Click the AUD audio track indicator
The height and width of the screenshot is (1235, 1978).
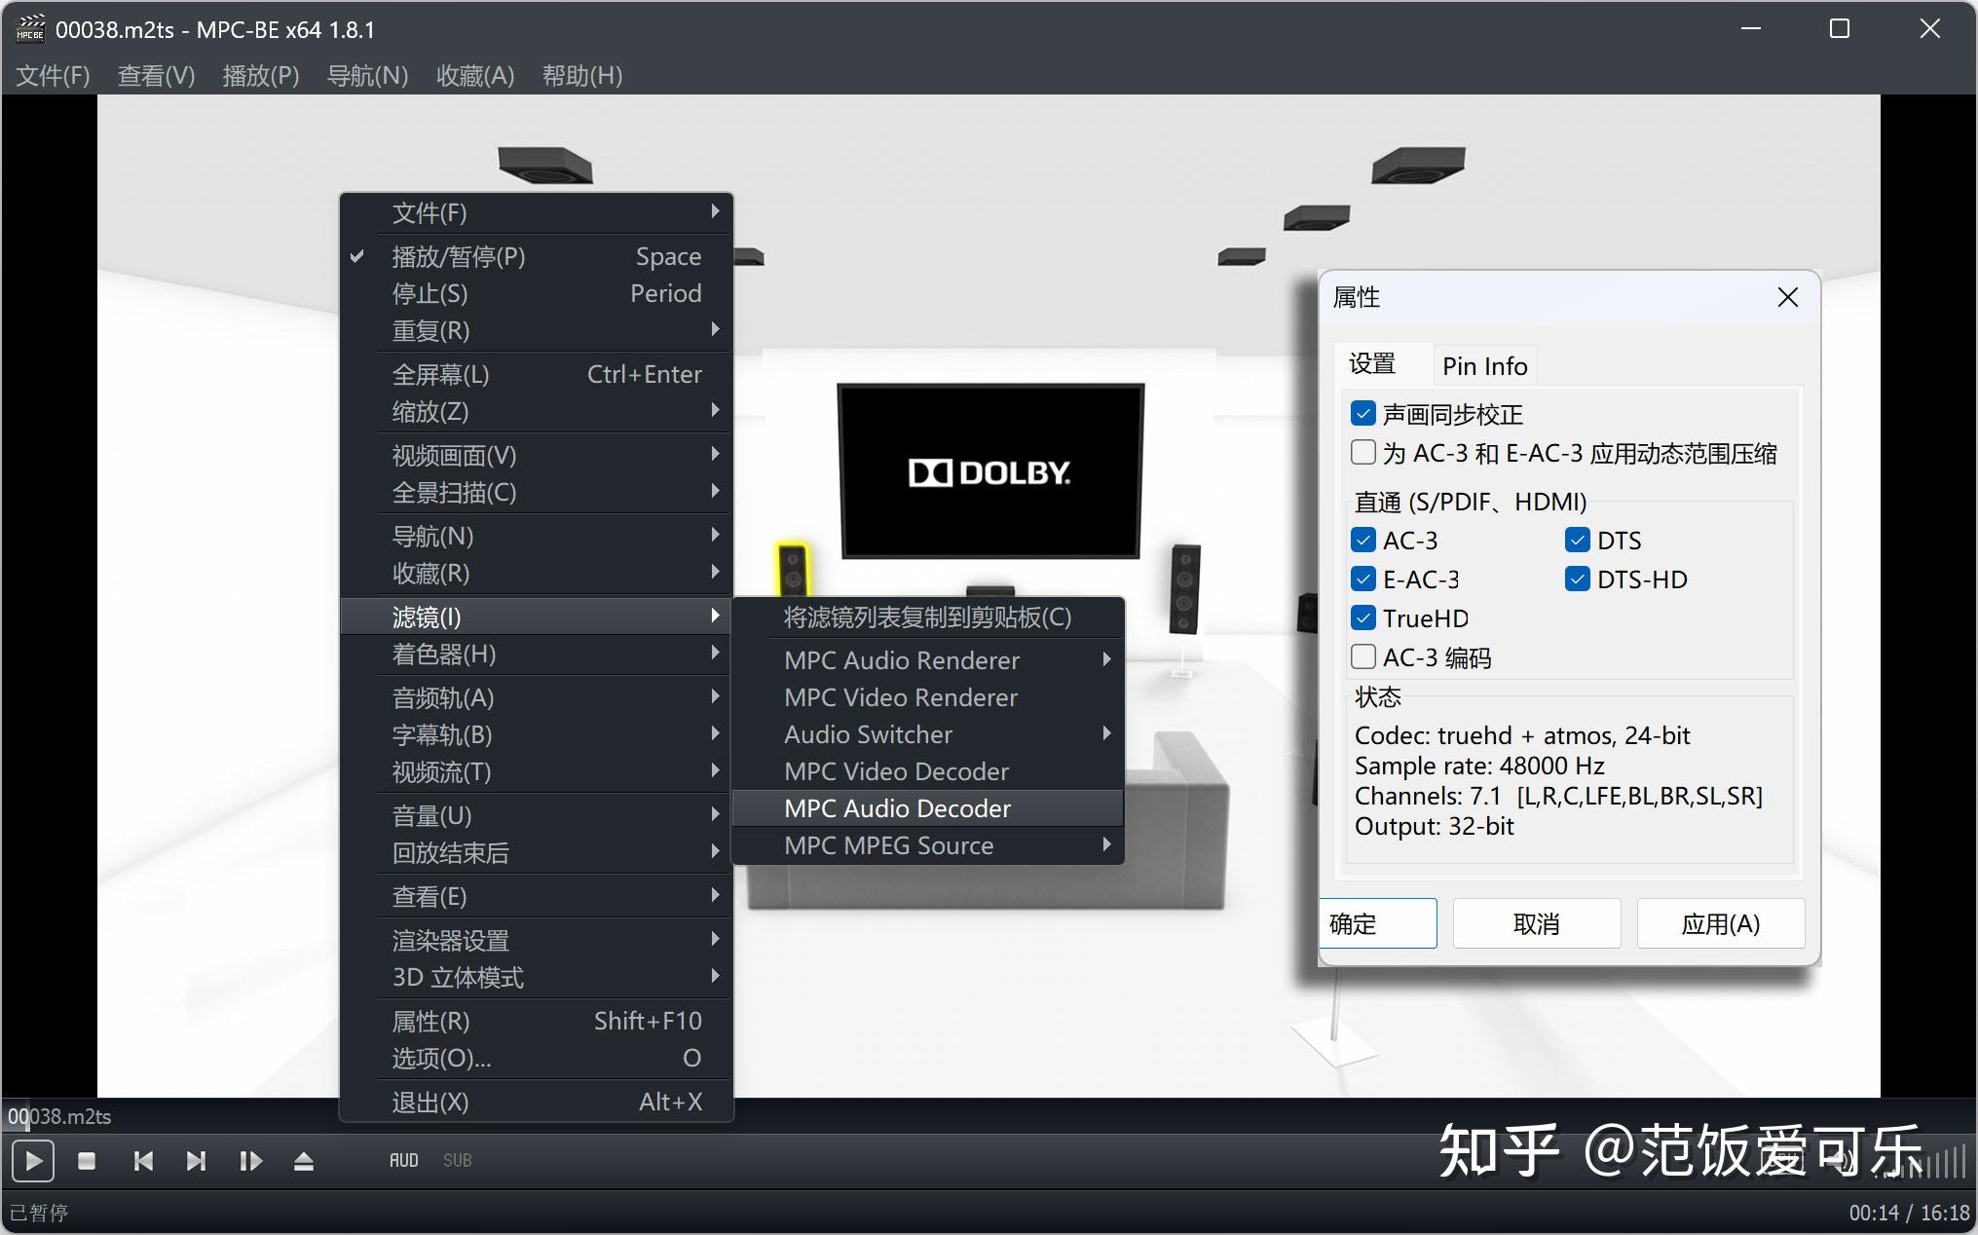(x=403, y=1159)
